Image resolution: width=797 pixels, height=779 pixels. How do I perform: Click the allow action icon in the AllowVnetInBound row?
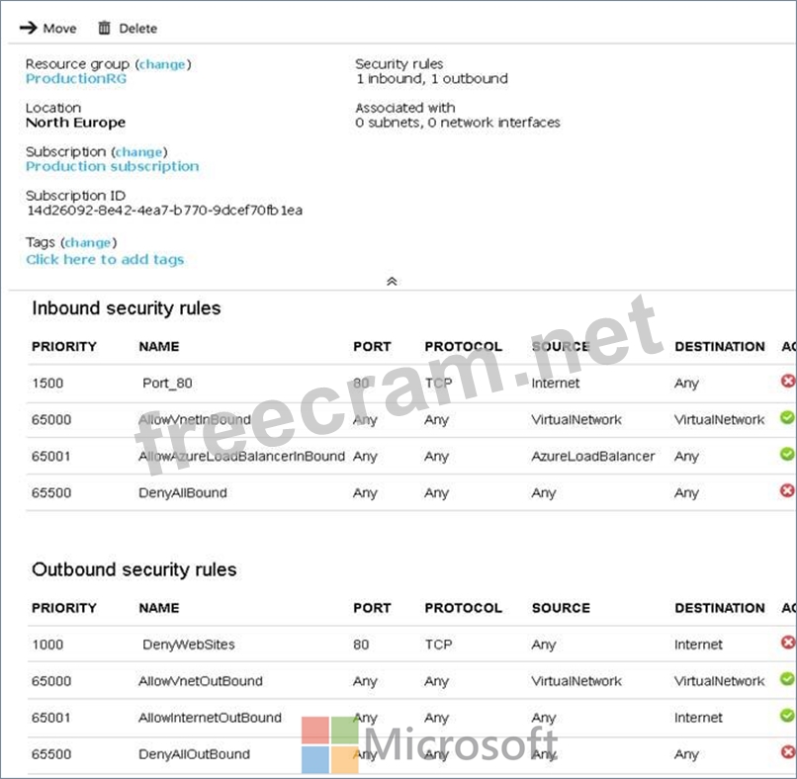[x=787, y=417]
